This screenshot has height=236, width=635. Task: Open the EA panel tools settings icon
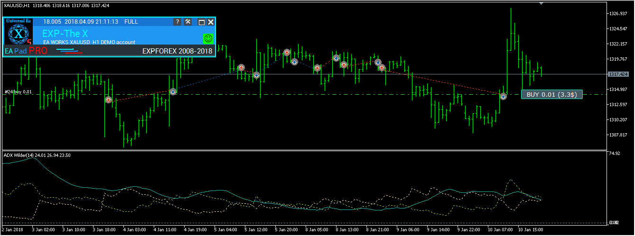pyautogui.click(x=188, y=22)
